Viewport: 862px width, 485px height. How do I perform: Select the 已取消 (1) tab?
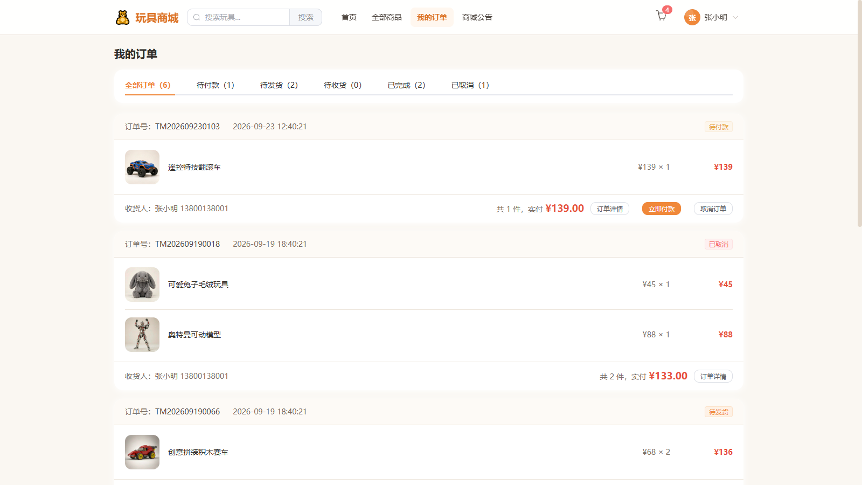[x=470, y=85]
